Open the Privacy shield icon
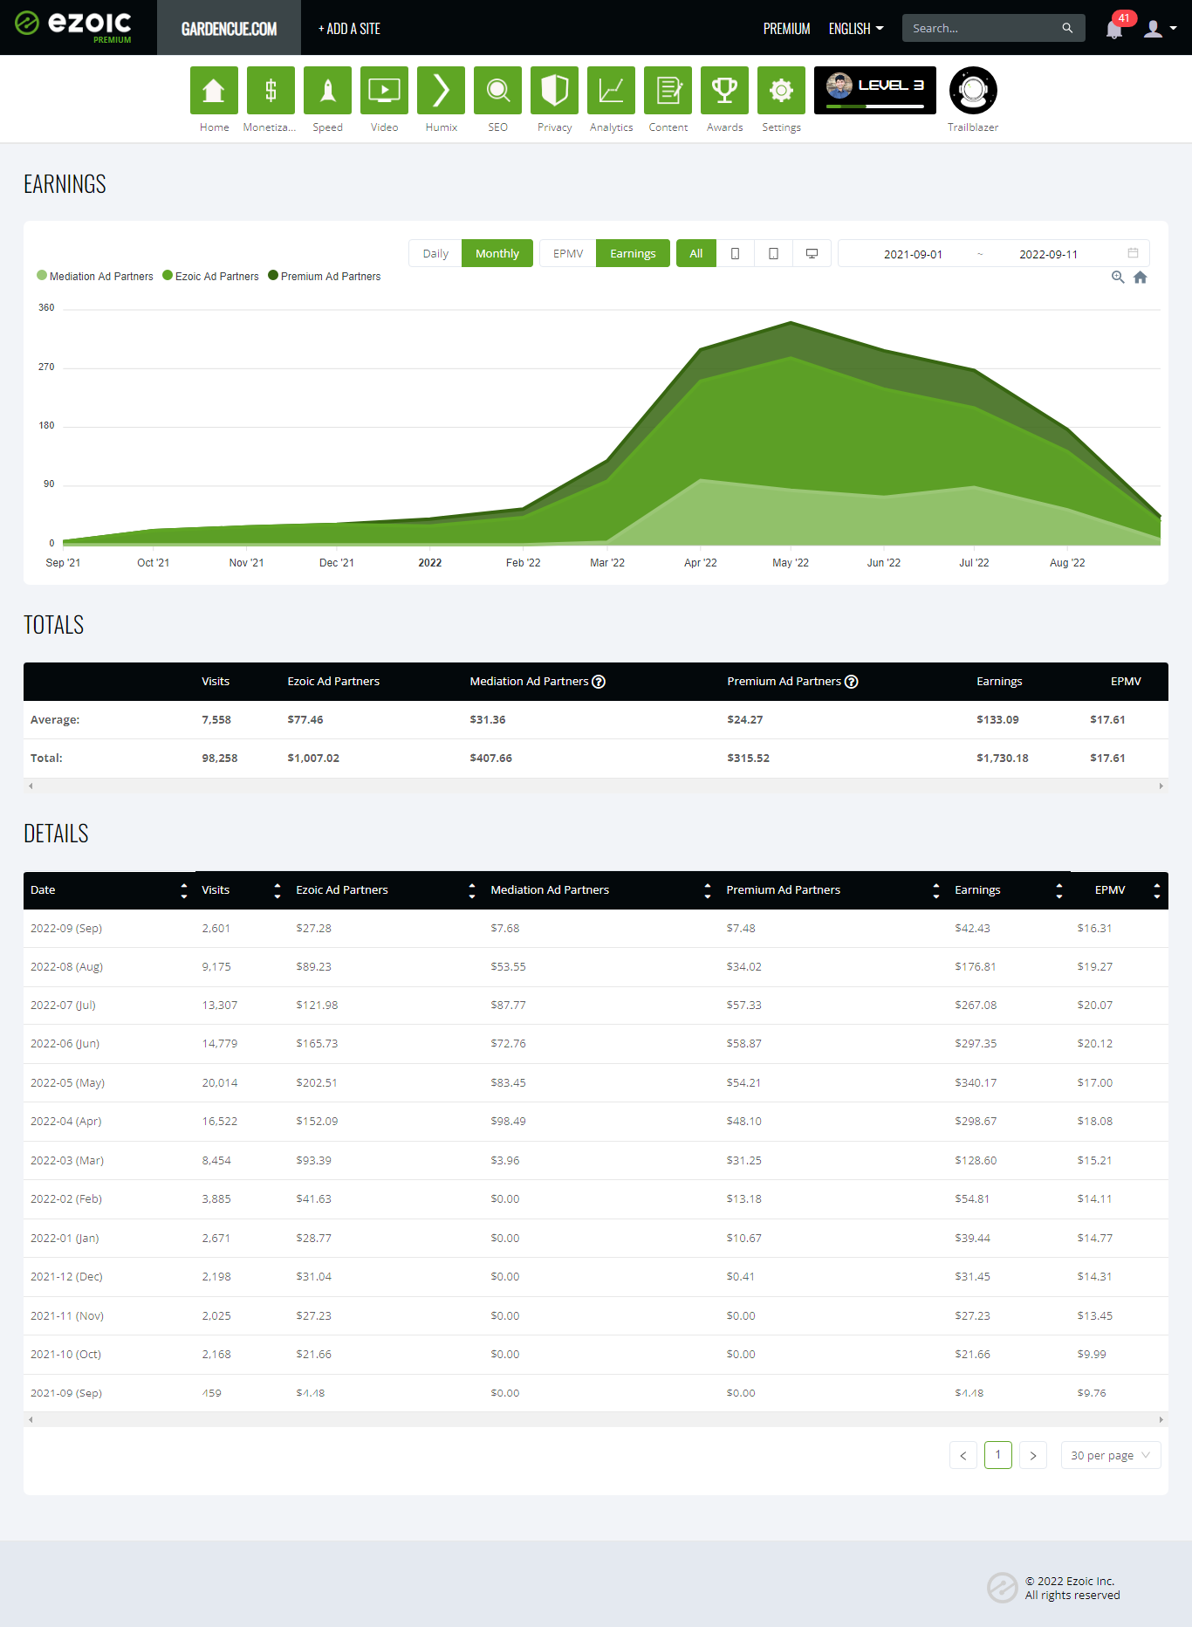Image resolution: width=1192 pixels, height=1627 pixels. (x=554, y=90)
